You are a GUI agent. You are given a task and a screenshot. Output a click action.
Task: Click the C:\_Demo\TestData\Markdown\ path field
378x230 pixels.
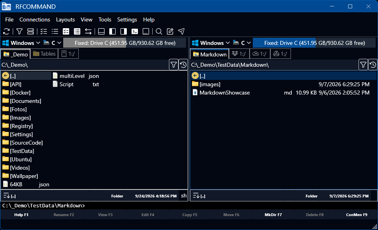(274, 65)
